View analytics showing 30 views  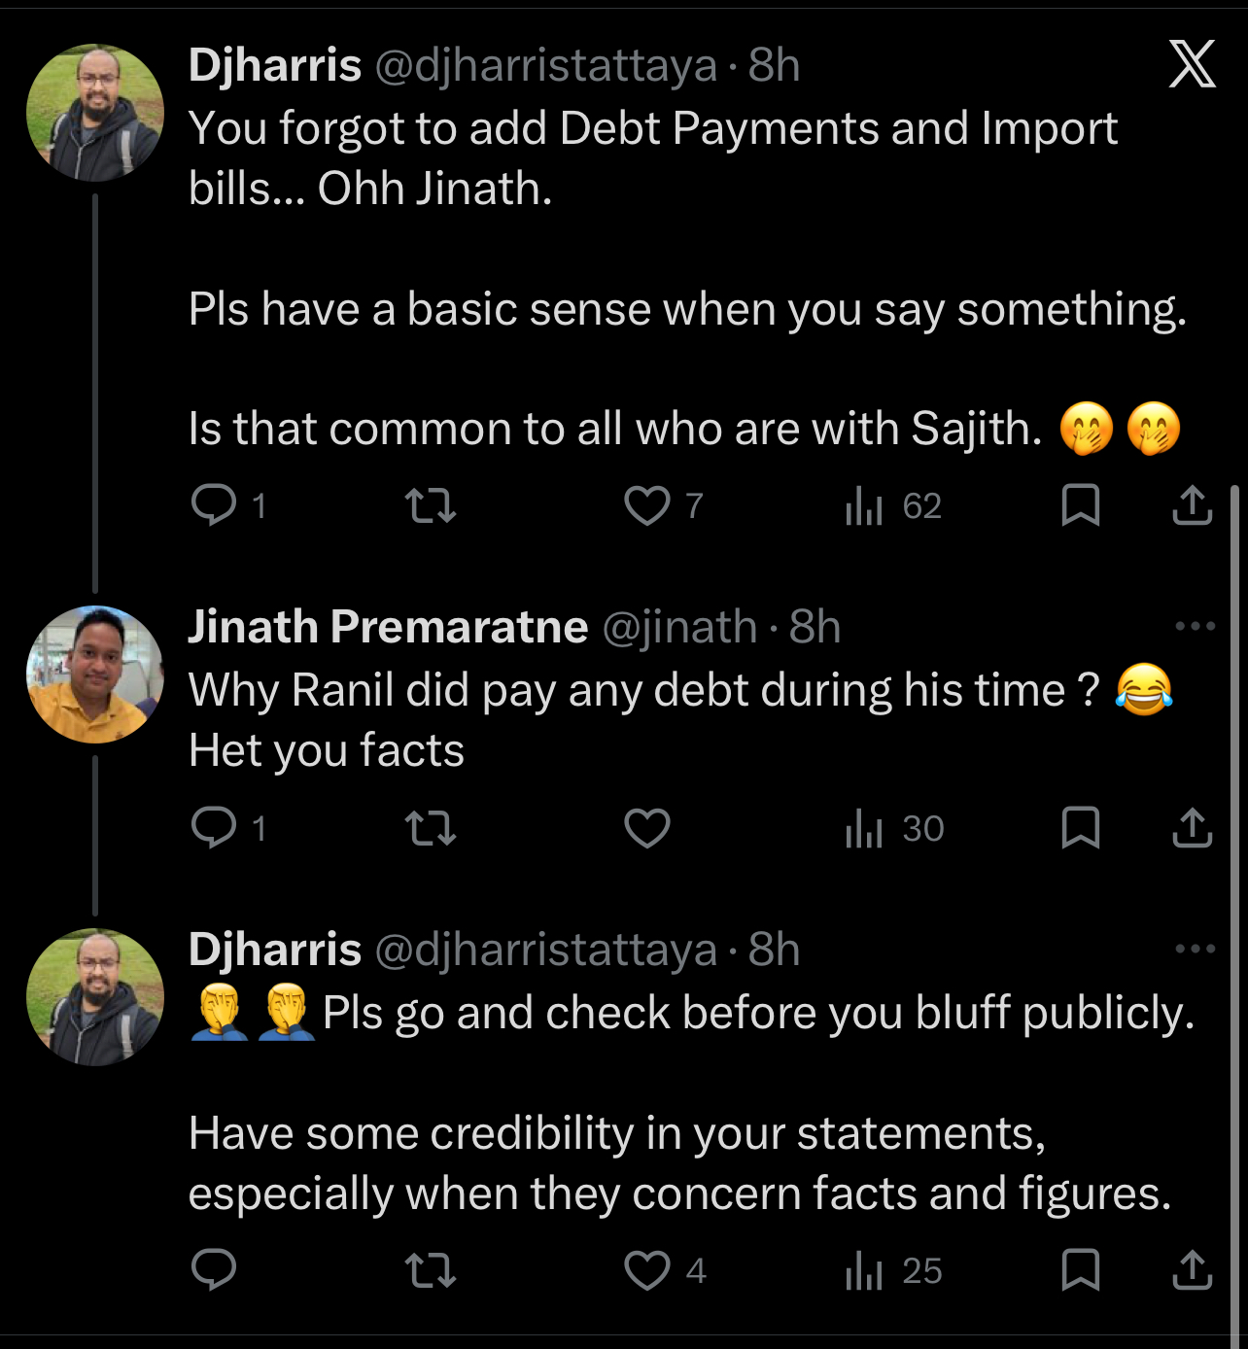coord(894,828)
